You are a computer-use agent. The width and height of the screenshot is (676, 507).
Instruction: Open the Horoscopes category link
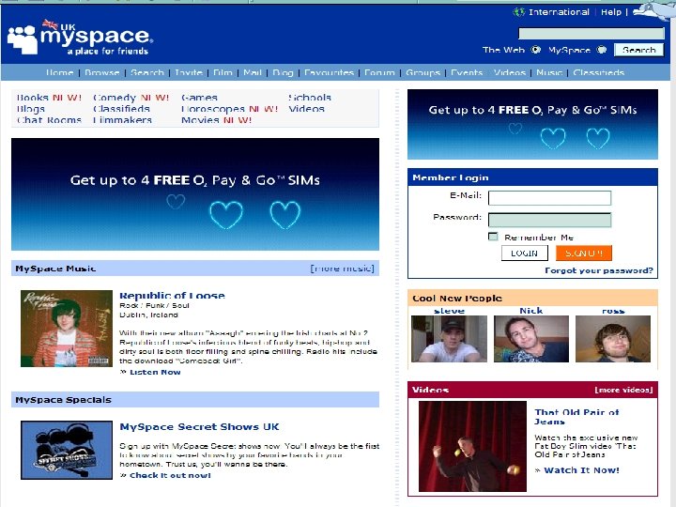(213, 109)
